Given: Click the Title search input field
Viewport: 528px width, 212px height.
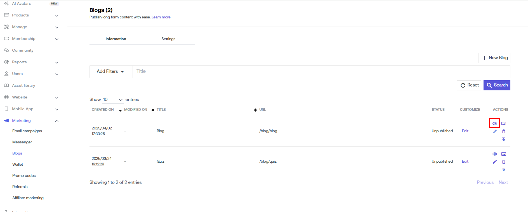Looking at the screenshot, I should click(x=321, y=71).
